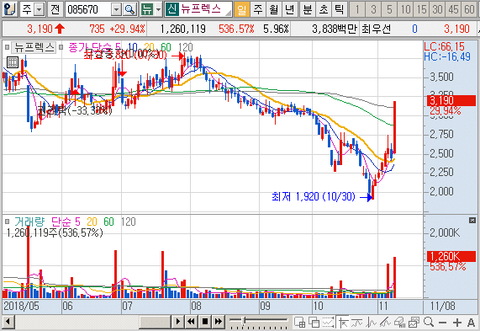Click the flat-line chart tool icon
Image resolution: width=480 pixels, height=331 pixels.
(x=357, y=322)
